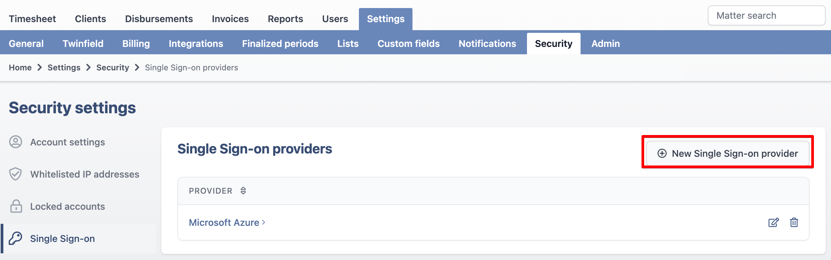Open Whitelisted IP addresses in sidebar
This screenshot has height=260, width=831.
coord(85,174)
